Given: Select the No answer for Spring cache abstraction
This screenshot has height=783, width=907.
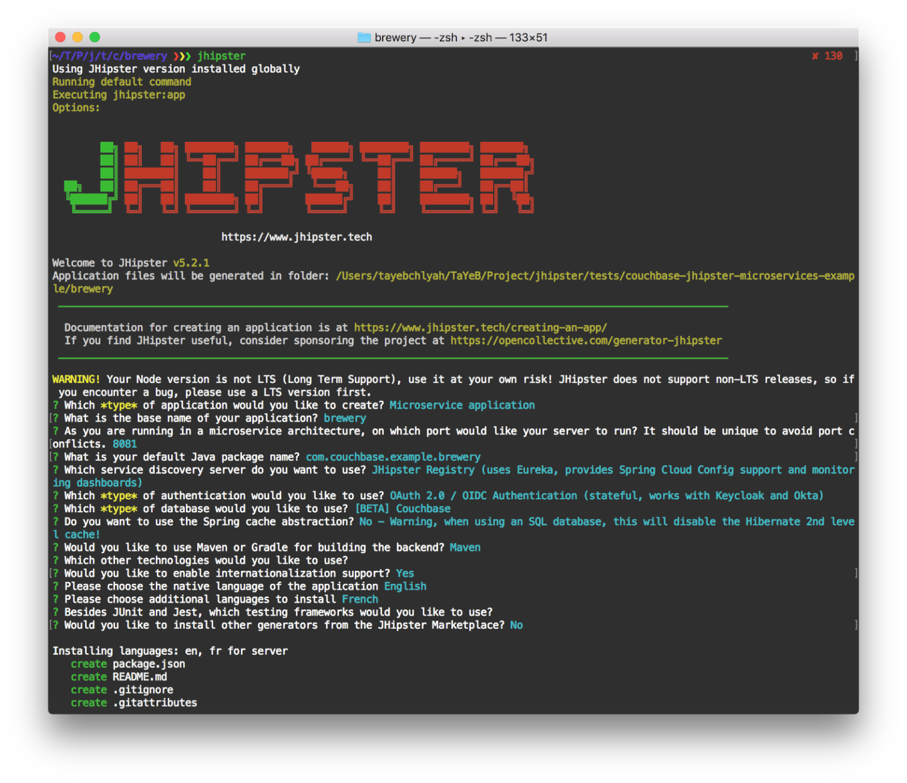Looking at the screenshot, I should [x=365, y=521].
